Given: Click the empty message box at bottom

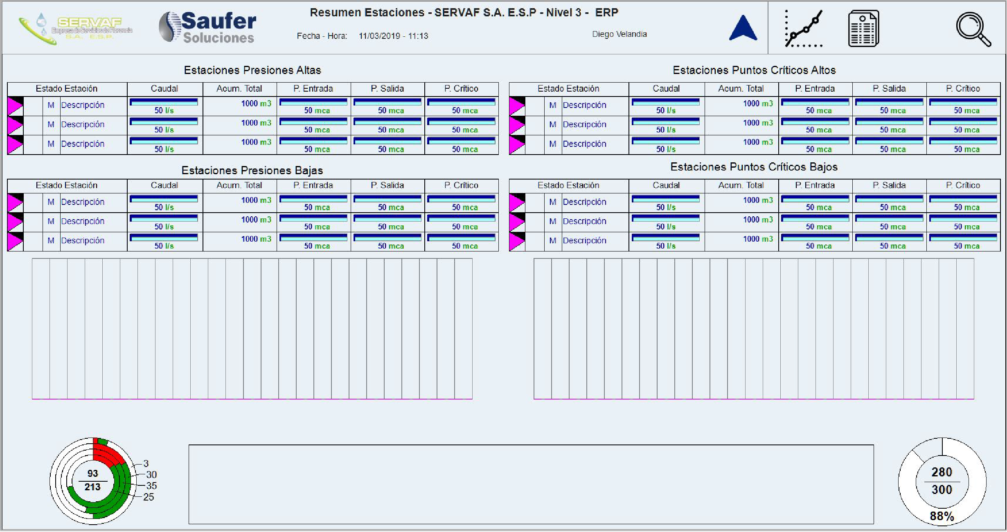Looking at the screenshot, I should tap(531, 484).
